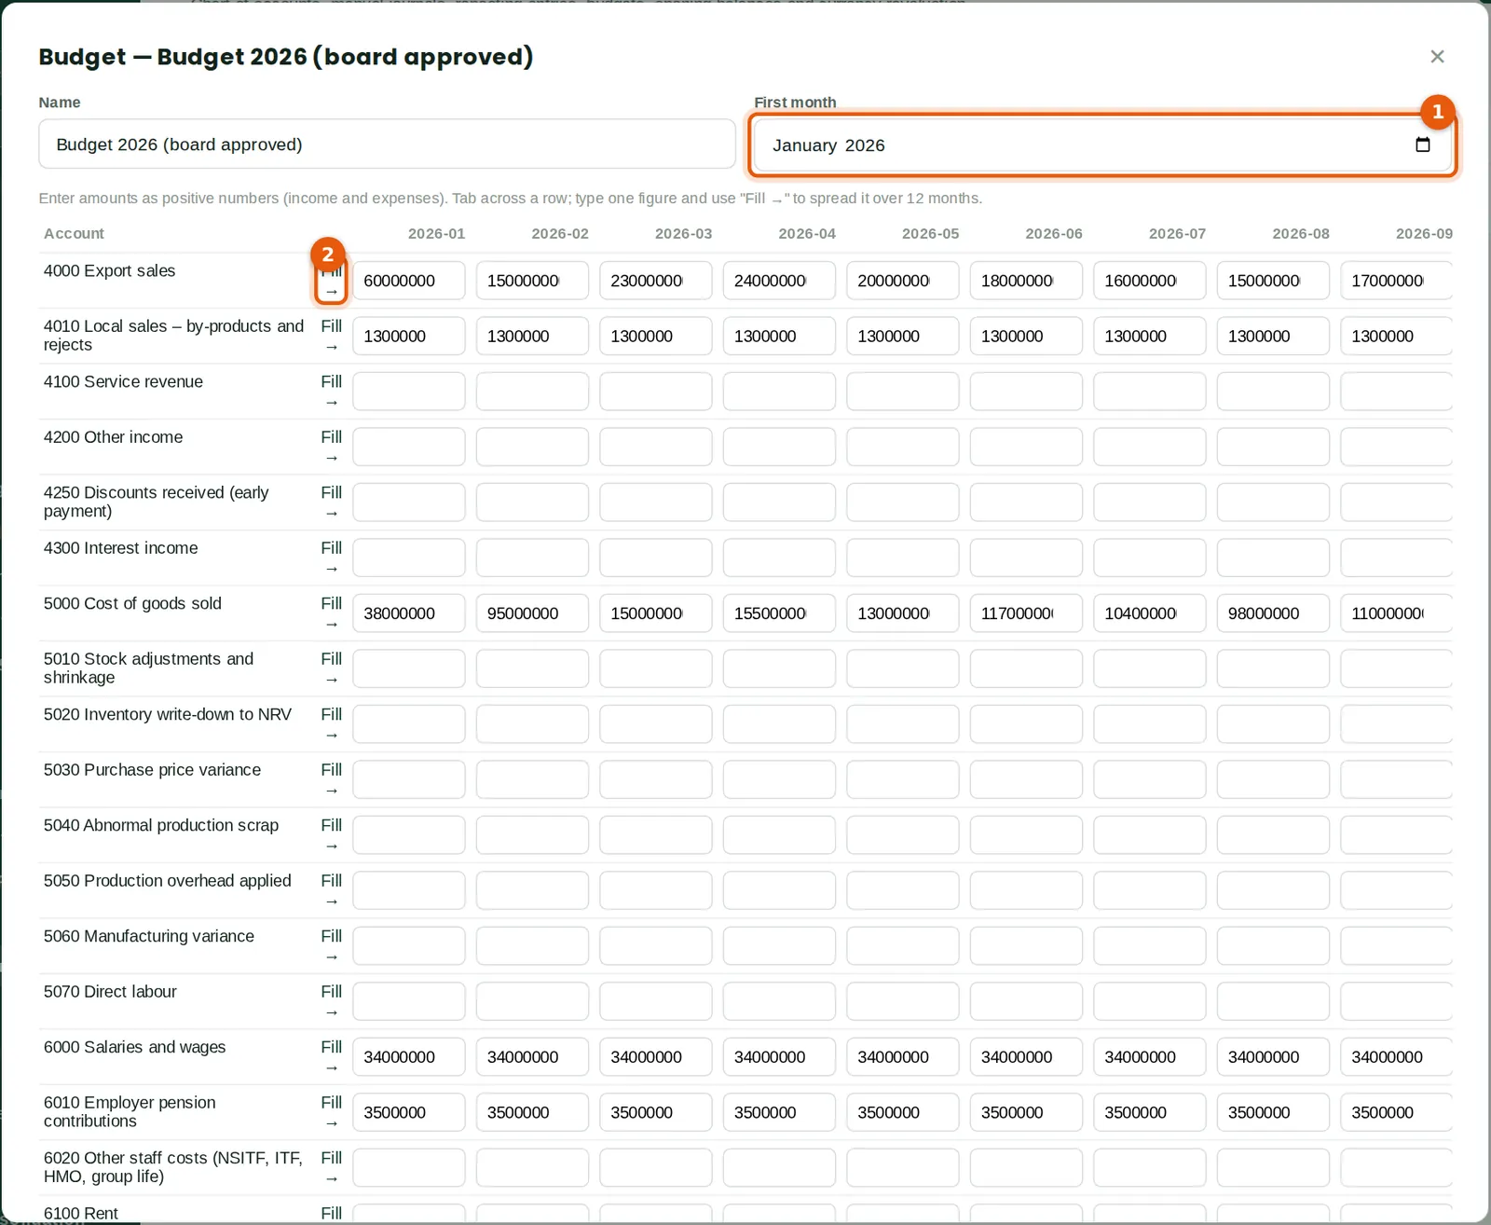
Task: Close the Budget 2026 dialog
Action: 1437,57
